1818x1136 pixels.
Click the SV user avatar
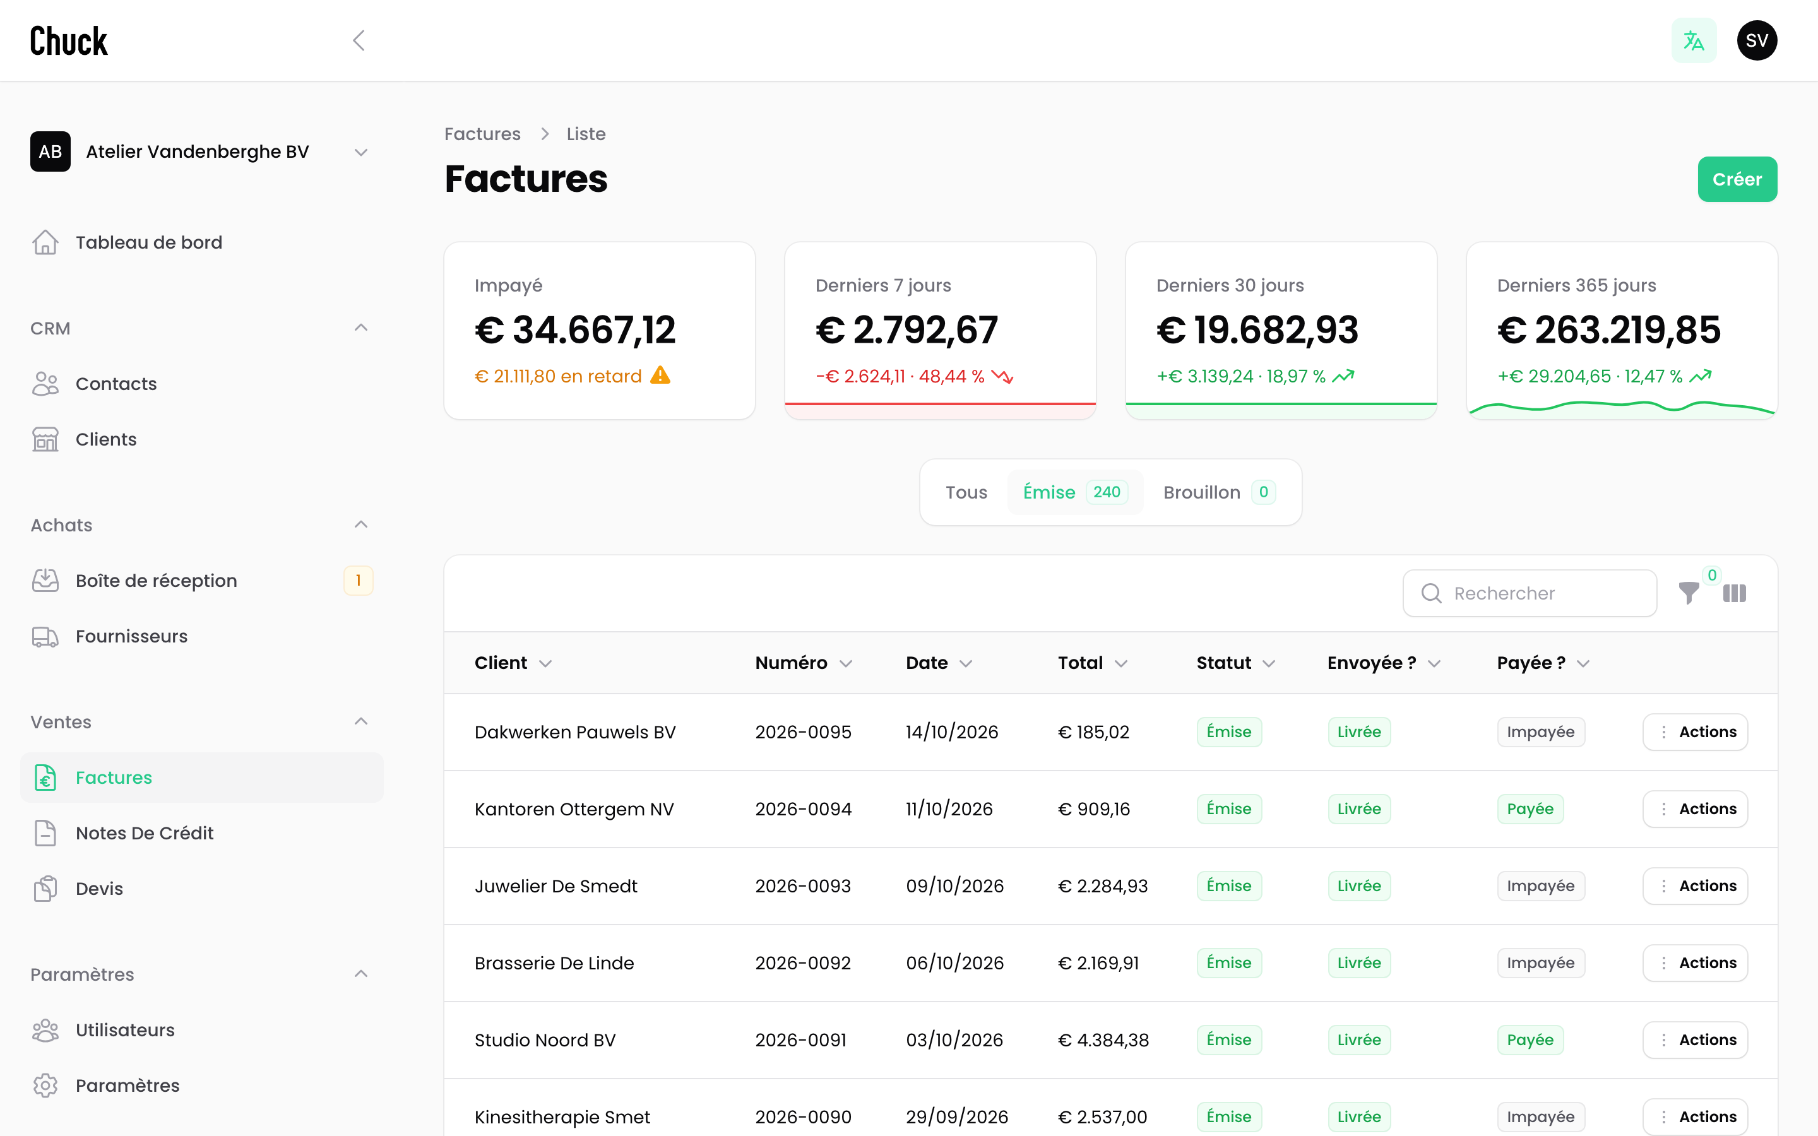click(1756, 40)
